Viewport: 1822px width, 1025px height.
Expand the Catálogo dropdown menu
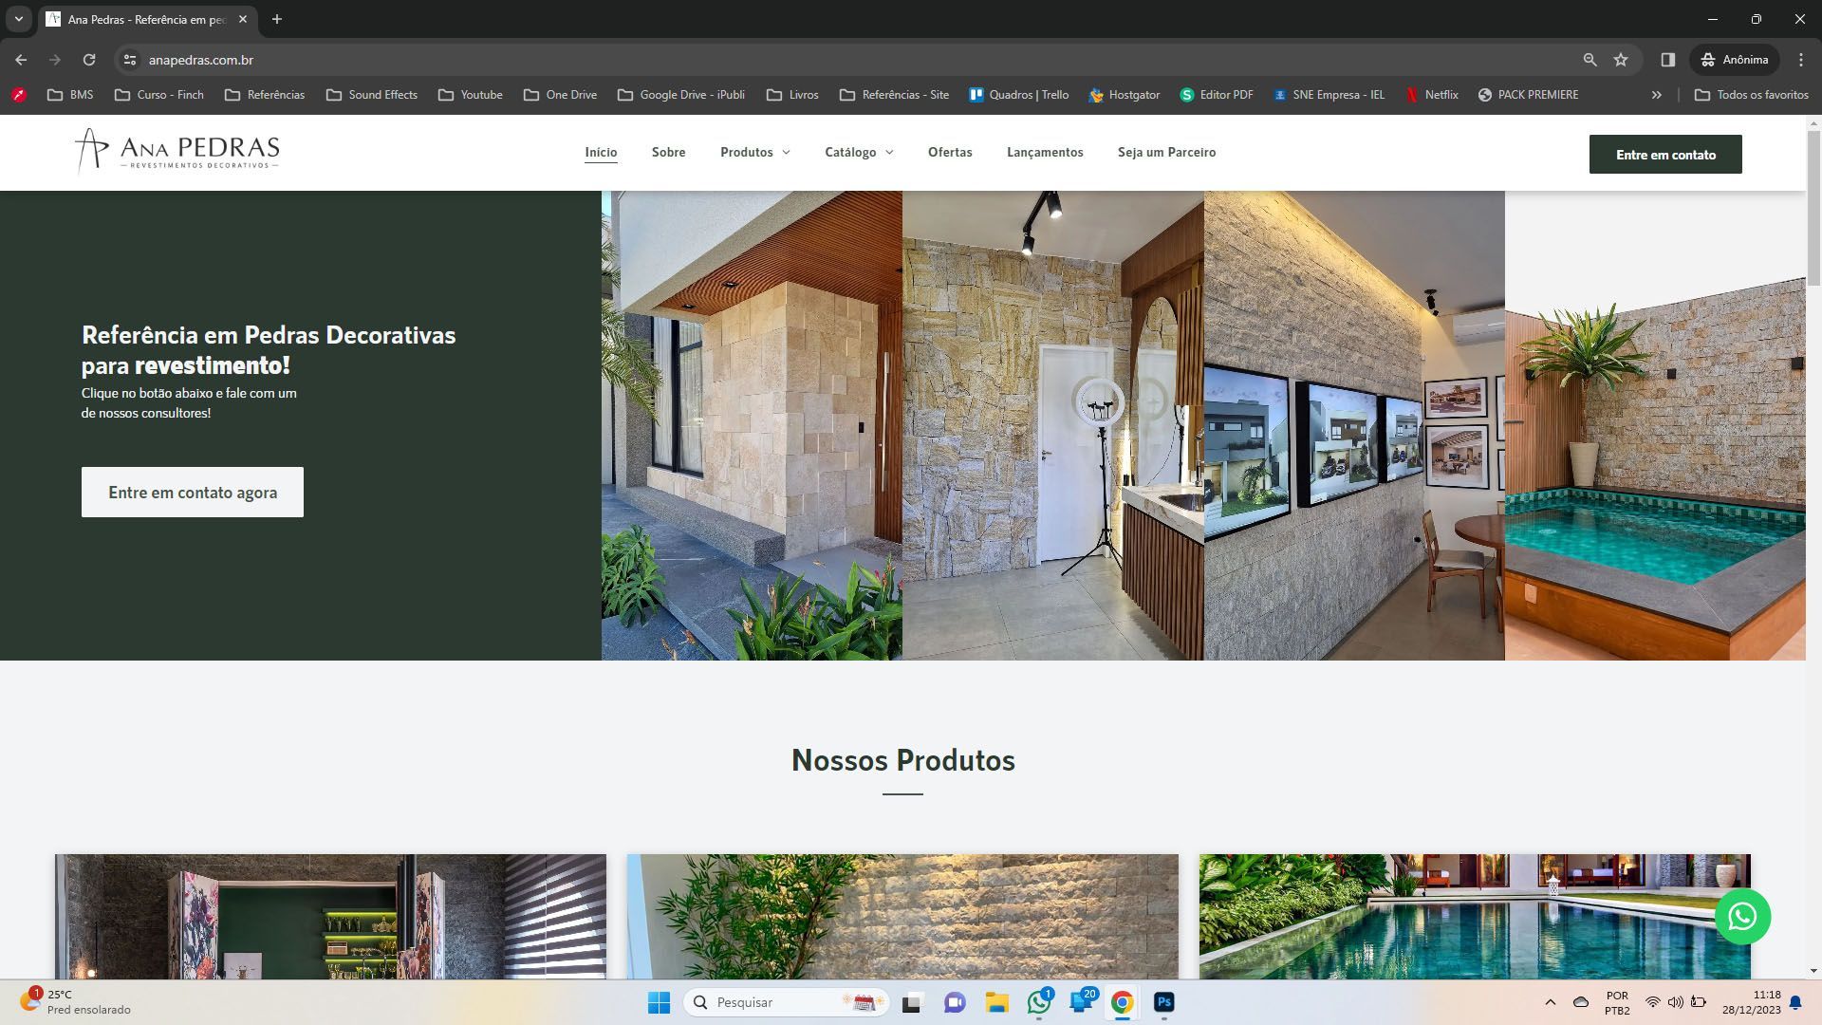859,152
